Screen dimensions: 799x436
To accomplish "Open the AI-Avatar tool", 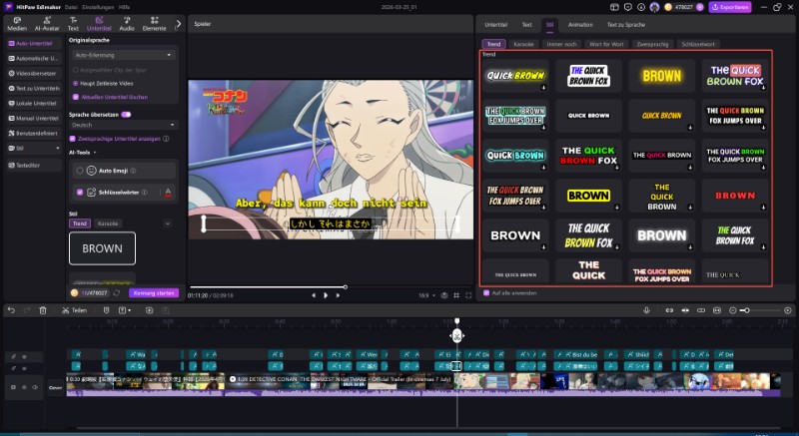I will click(x=47, y=24).
